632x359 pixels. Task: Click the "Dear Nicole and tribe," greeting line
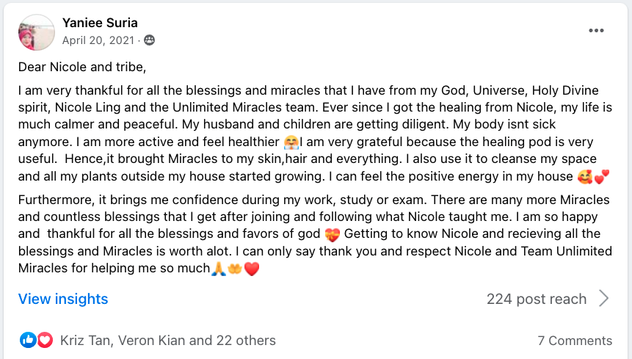click(82, 68)
